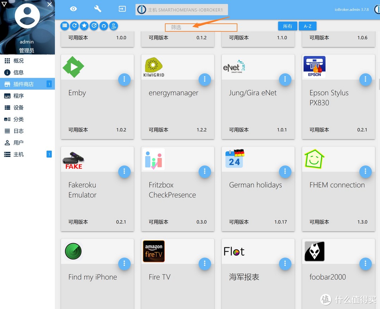
Task: Click the foobar2000 title
Action: tap(328, 277)
